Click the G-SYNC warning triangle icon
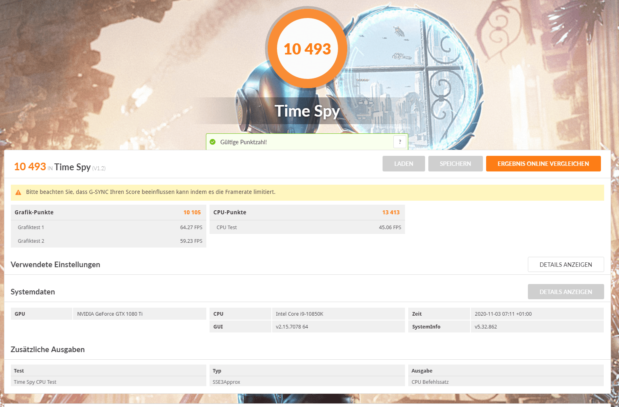 [x=18, y=192]
